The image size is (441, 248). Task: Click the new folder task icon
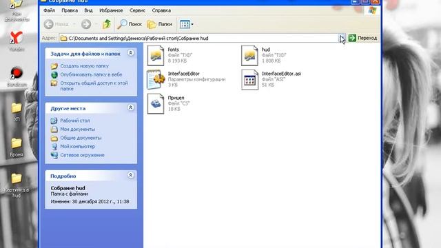tap(54, 66)
